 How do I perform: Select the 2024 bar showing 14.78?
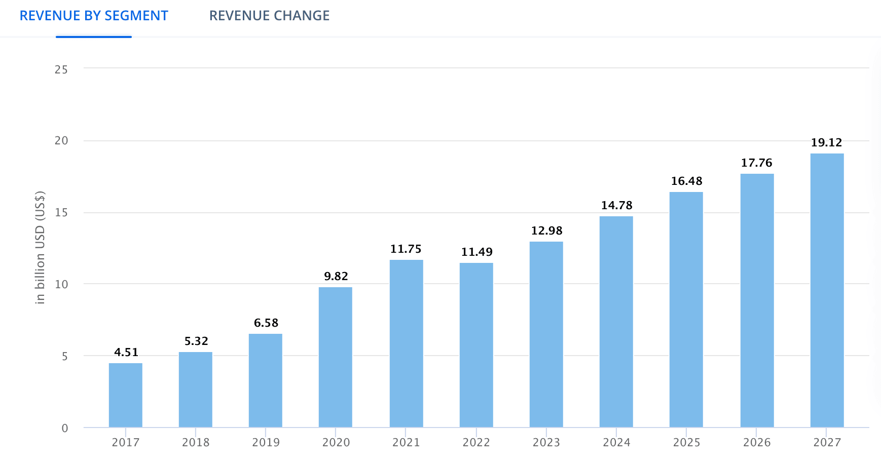pos(616,322)
